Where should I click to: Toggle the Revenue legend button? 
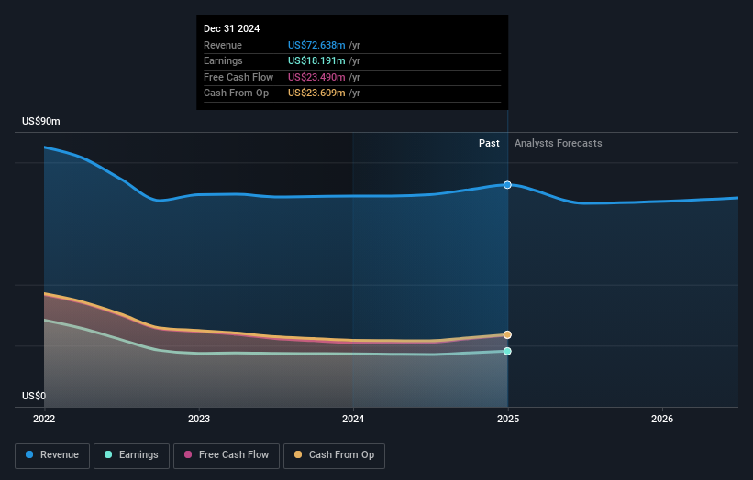[x=52, y=455]
